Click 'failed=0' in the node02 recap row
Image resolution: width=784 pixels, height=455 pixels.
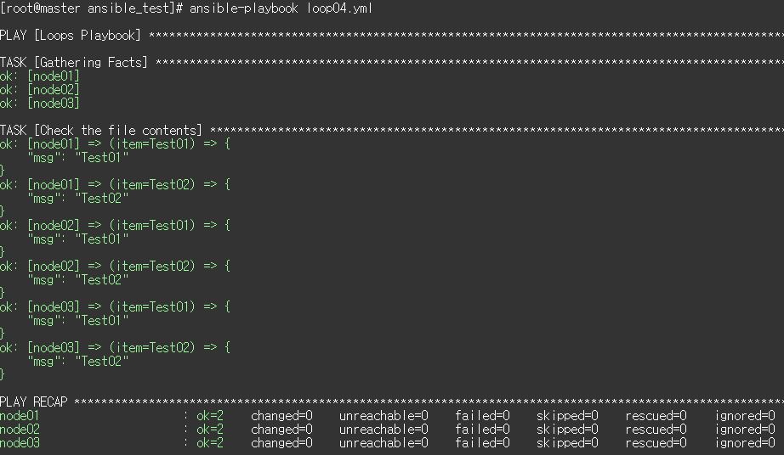coord(482,429)
